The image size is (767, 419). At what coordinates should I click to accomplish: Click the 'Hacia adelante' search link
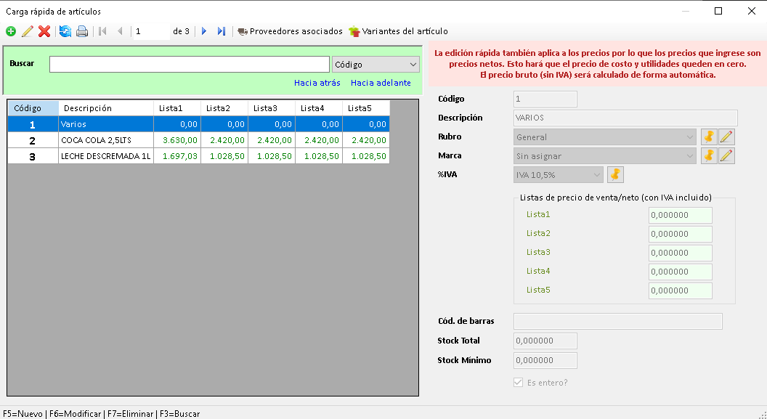(x=381, y=83)
